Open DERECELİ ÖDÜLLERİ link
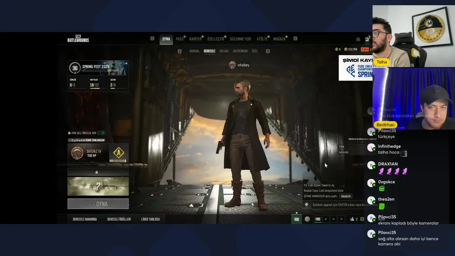This screenshot has height=256, width=455. click(119, 219)
